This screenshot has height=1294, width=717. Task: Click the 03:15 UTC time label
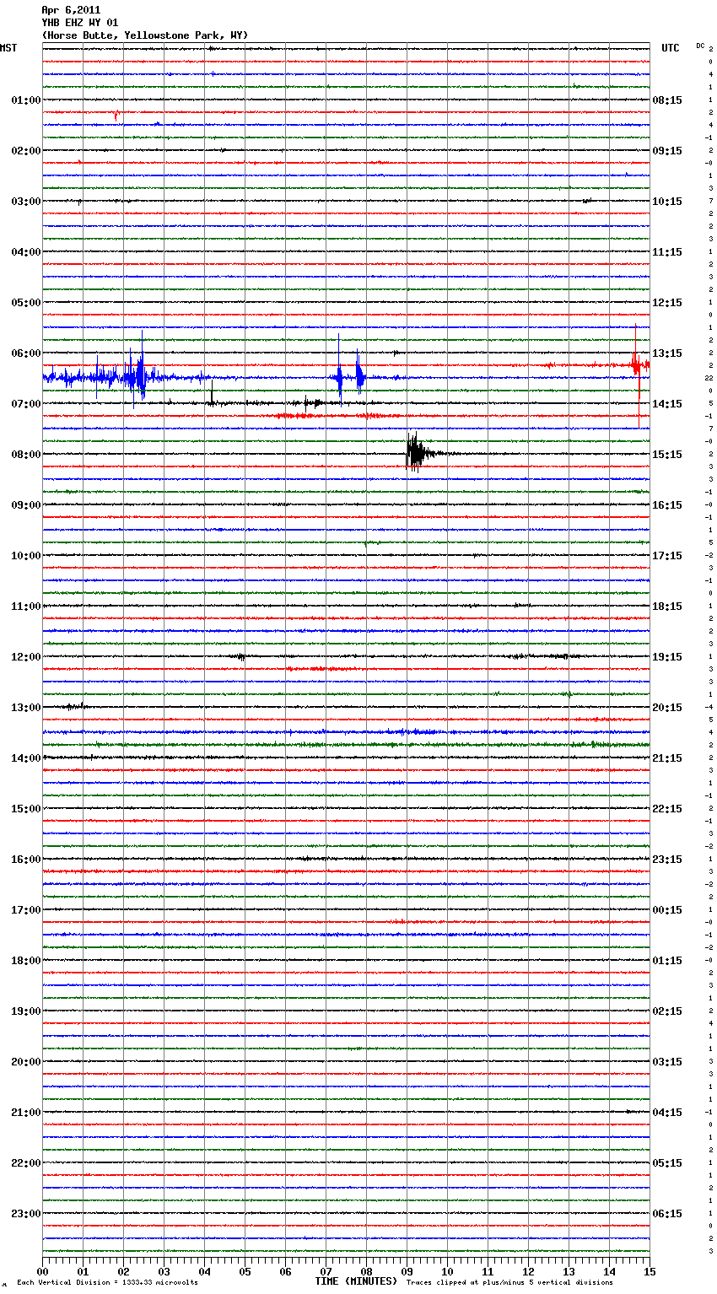(667, 1062)
